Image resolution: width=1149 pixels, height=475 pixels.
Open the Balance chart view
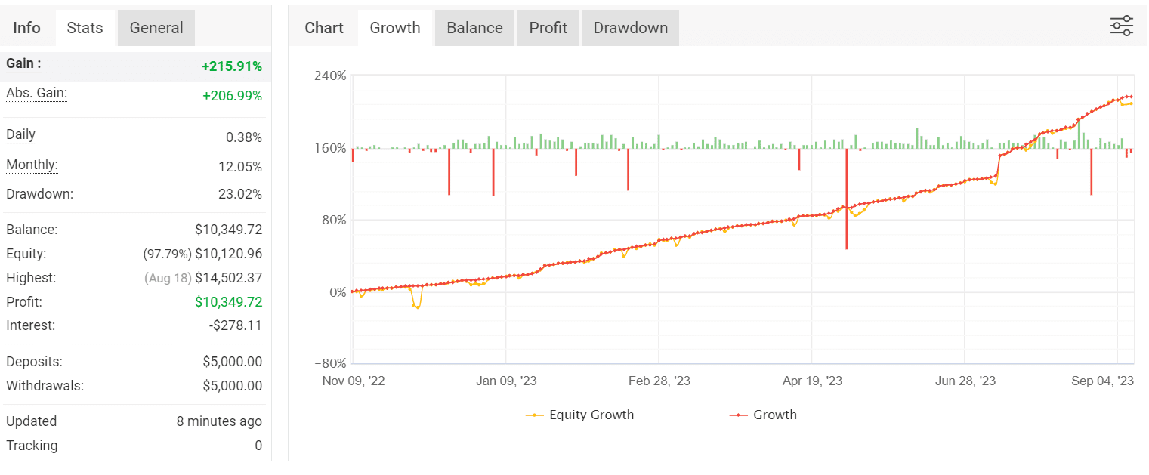[474, 27]
